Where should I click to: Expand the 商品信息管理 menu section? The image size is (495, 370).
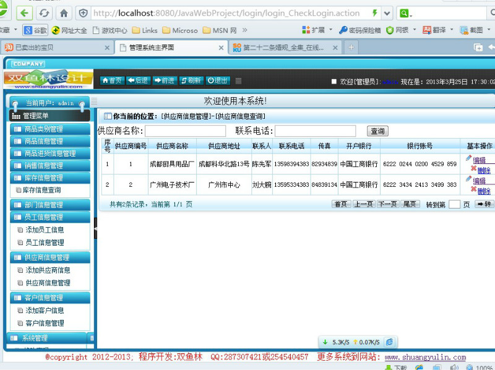50,141
